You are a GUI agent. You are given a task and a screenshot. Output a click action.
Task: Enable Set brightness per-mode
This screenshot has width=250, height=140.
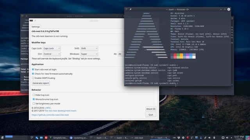pyautogui.click(x=34, y=103)
